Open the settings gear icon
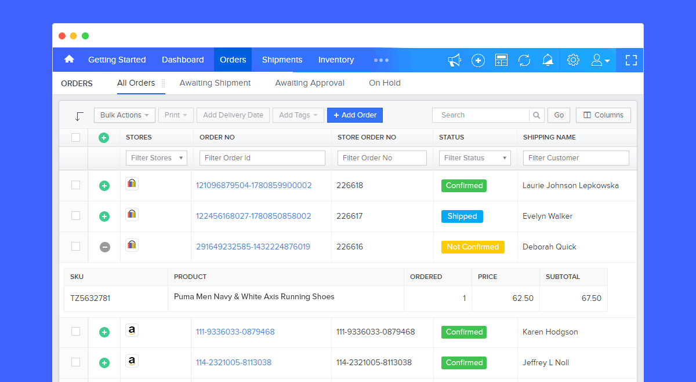The image size is (696, 382). (573, 60)
